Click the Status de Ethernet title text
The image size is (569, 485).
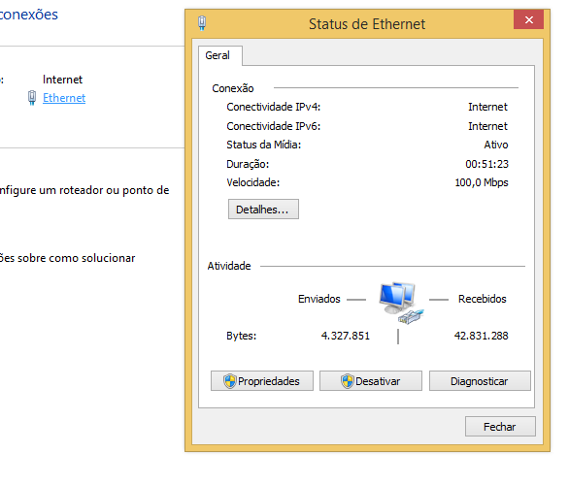coord(367,24)
